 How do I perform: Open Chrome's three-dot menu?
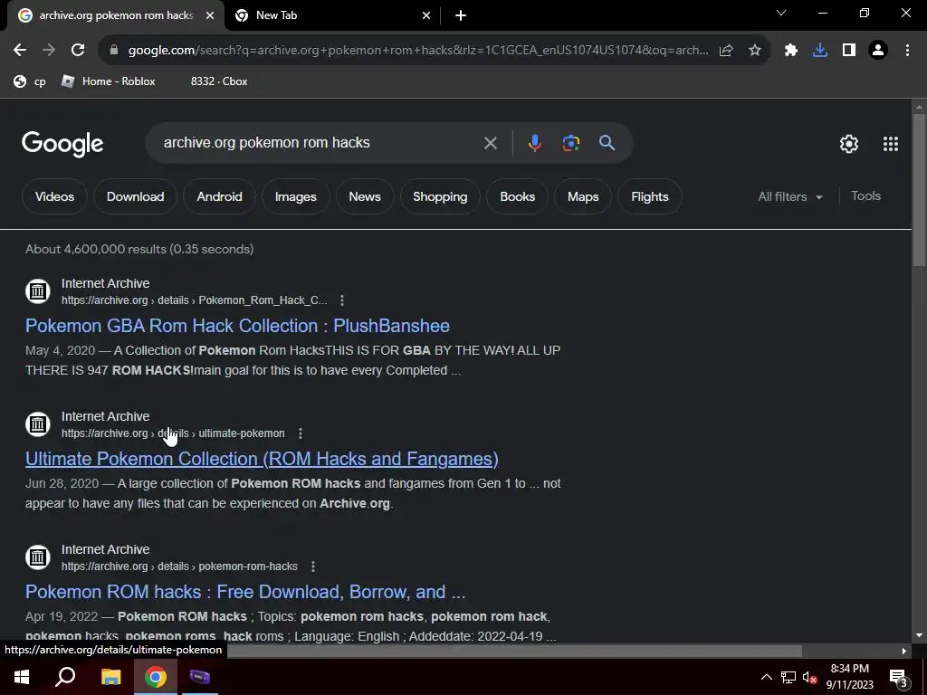(x=907, y=51)
